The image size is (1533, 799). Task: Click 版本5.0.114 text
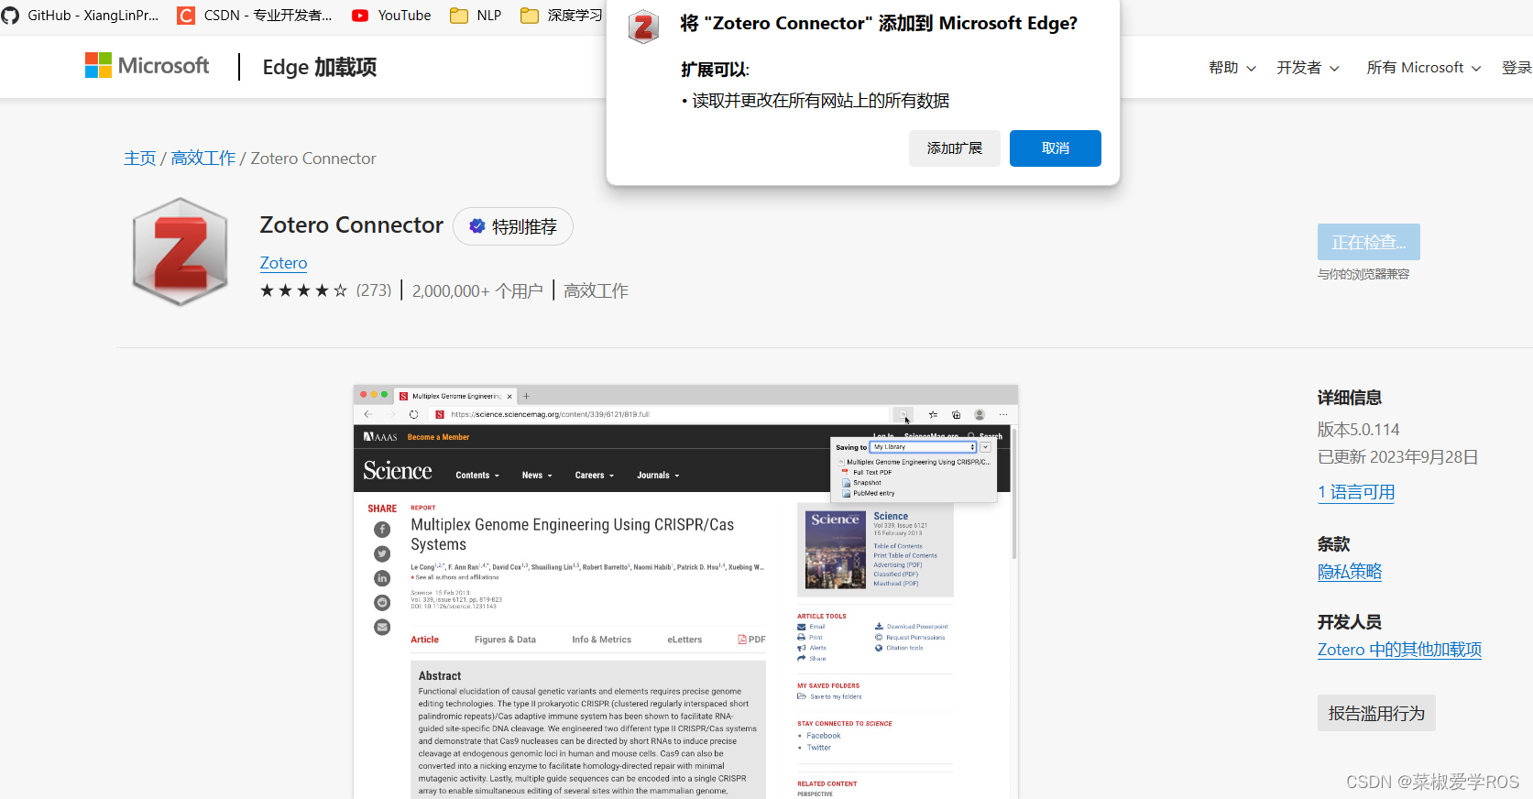1358,430
